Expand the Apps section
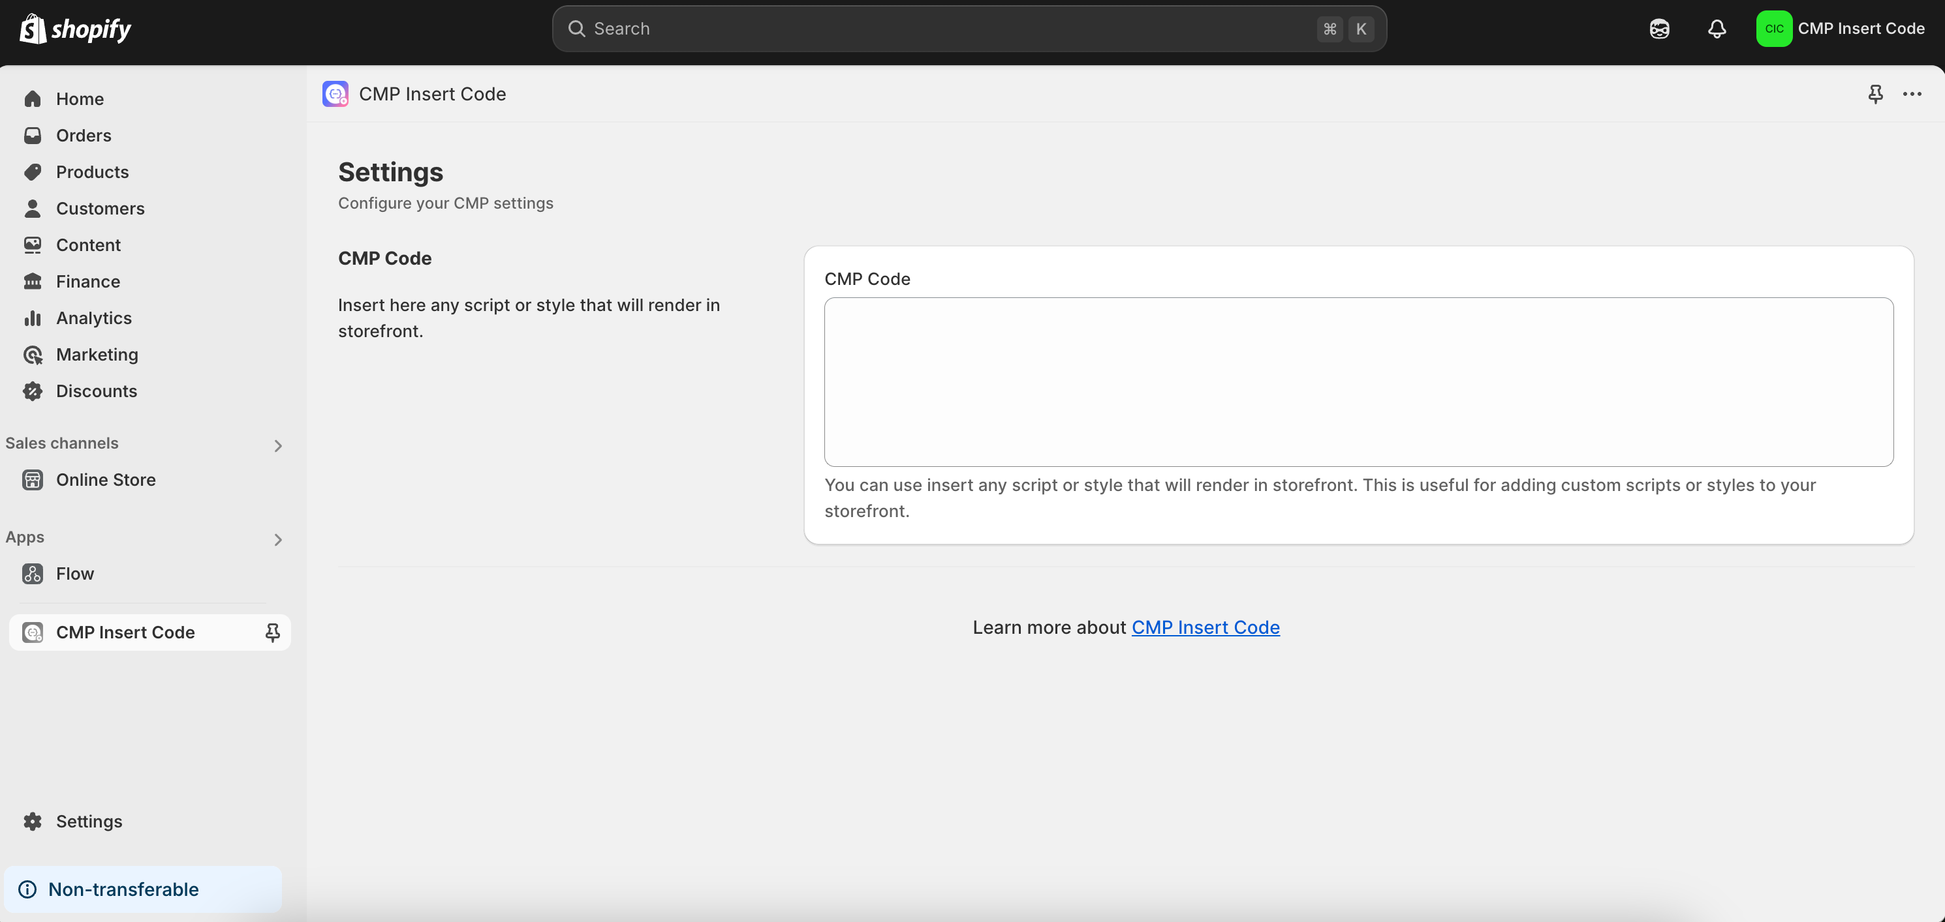This screenshot has width=1945, height=922. [x=278, y=539]
